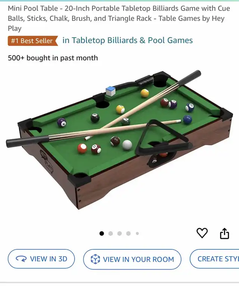Open the View in 3D viewer
Screen dimensions: 239x286
coord(41,259)
